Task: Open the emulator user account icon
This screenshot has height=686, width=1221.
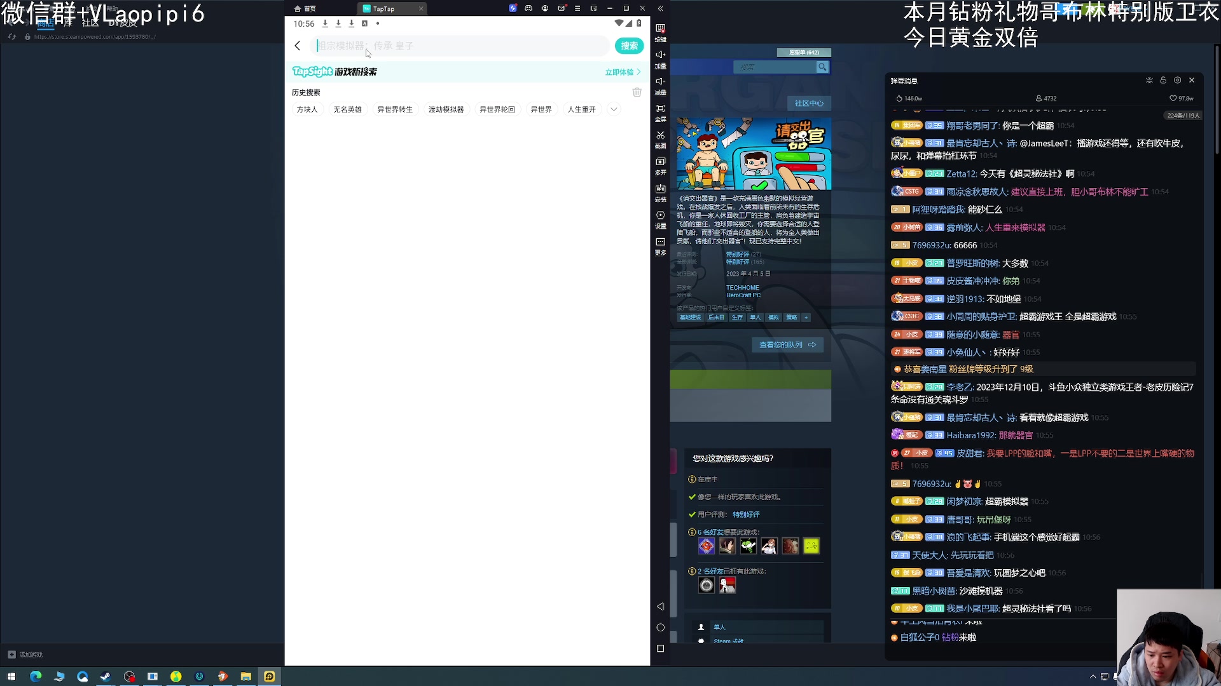Action: click(x=545, y=8)
